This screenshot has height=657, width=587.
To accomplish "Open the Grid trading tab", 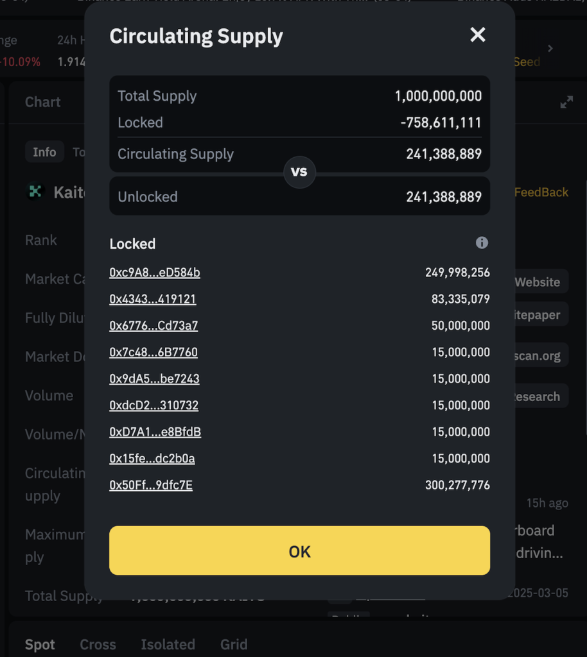I will [234, 644].
